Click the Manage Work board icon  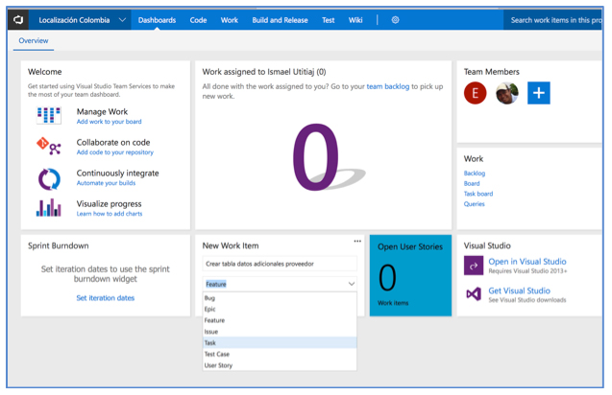[x=49, y=116]
